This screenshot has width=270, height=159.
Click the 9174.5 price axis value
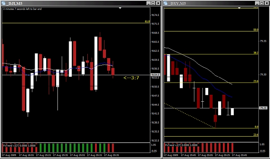tap(155, 15)
